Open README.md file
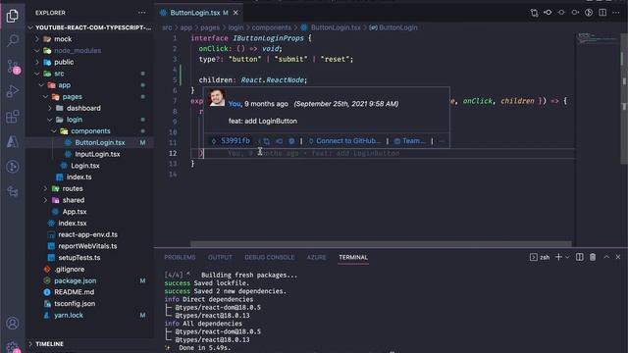Screen dimensions: 628x353 pos(75,292)
